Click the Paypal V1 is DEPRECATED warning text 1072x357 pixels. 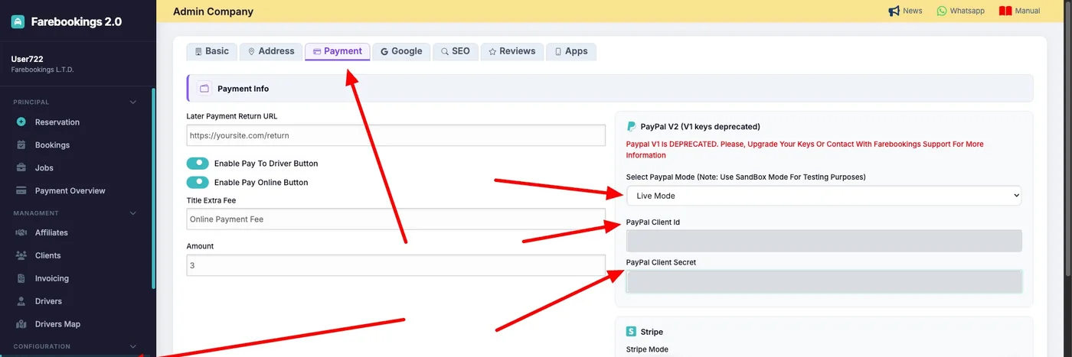pos(805,149)
